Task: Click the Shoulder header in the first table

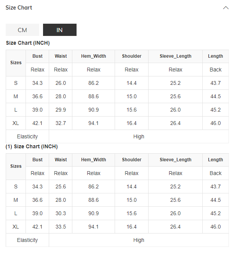Action: 131,56
